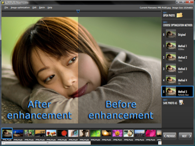
Task: Select thumbnail PPE-Pic07 eye
Action: [x=73, y=133]
